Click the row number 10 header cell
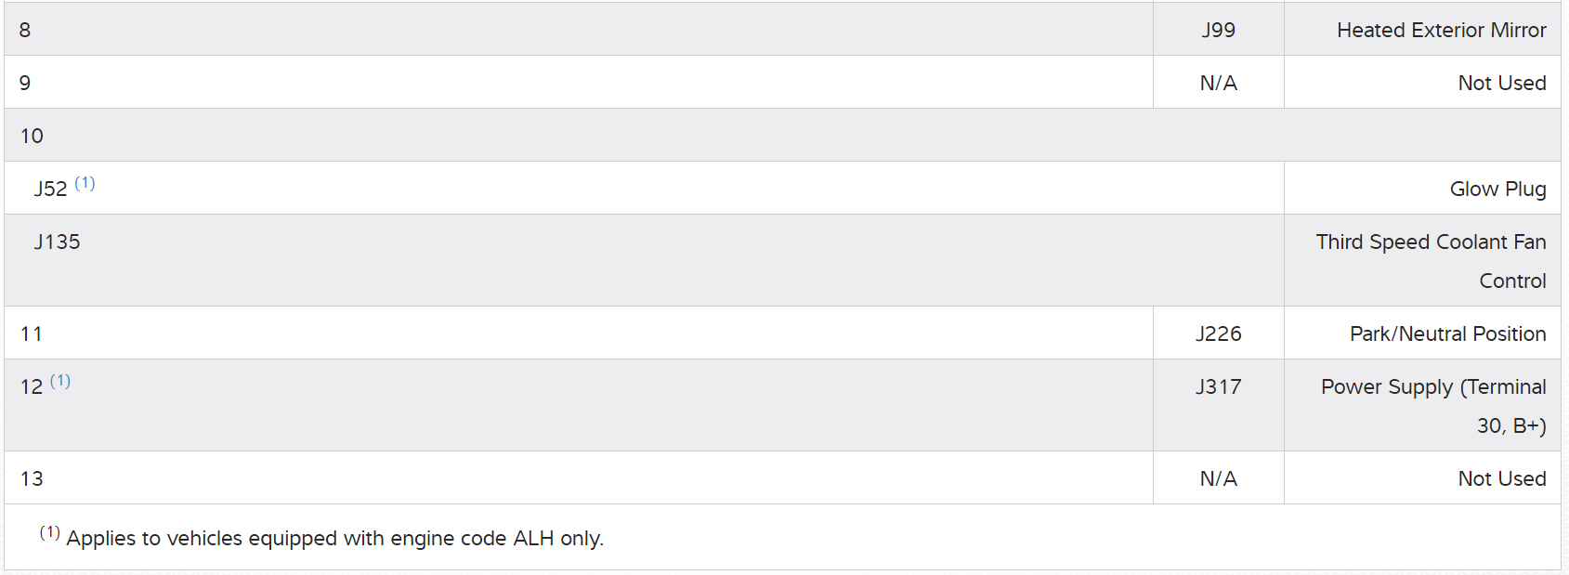 (x=32, y=137)
